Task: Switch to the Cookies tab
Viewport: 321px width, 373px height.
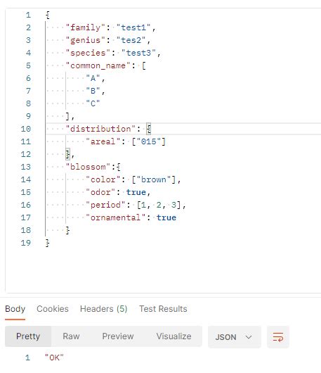Action: [53, 309]
